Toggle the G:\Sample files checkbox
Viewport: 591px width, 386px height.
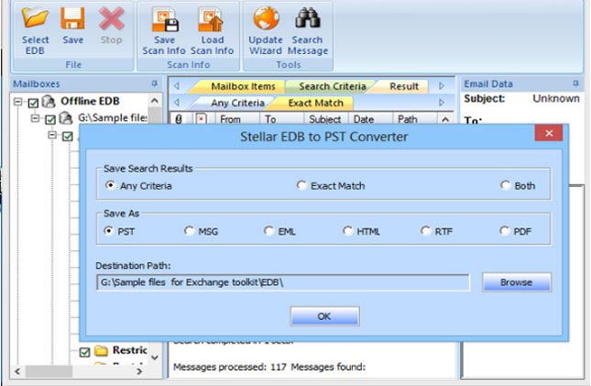point(50,119)
